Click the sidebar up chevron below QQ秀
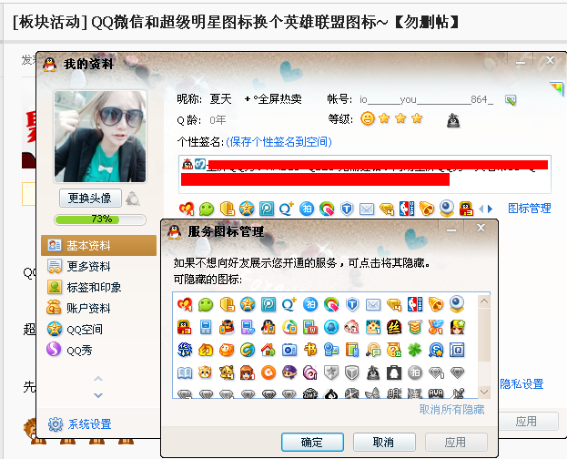The height and width of the screenshot is (459, 567). (98, 379)
